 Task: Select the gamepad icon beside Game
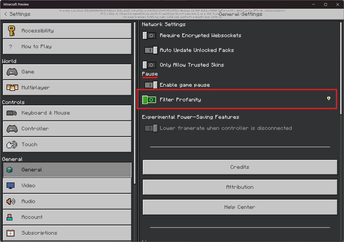pyautogui.click(x=12, y=72)
